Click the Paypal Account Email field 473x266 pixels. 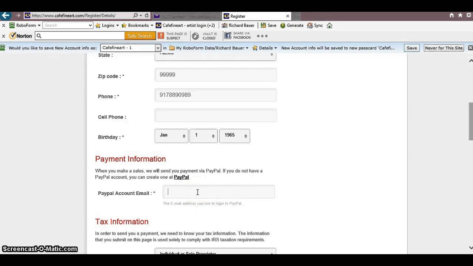[x=219, y=192]
